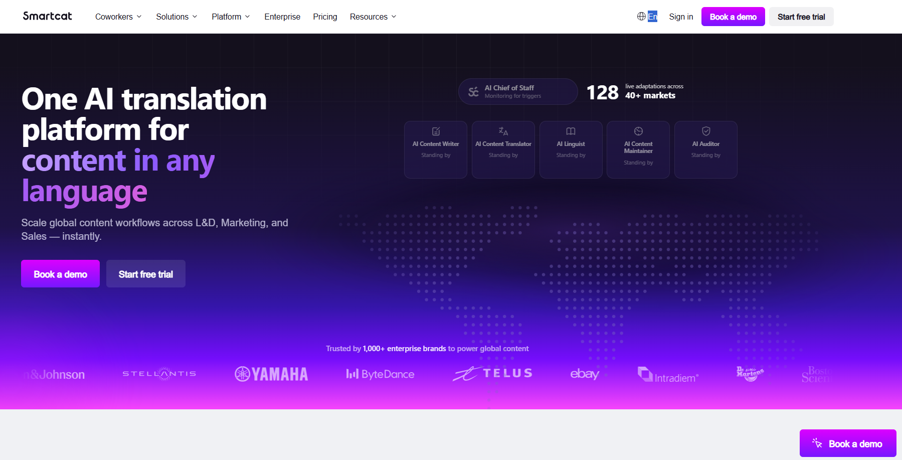
Task: Click the AI Auditor shield icon
Action: click(x=706, y=131)
